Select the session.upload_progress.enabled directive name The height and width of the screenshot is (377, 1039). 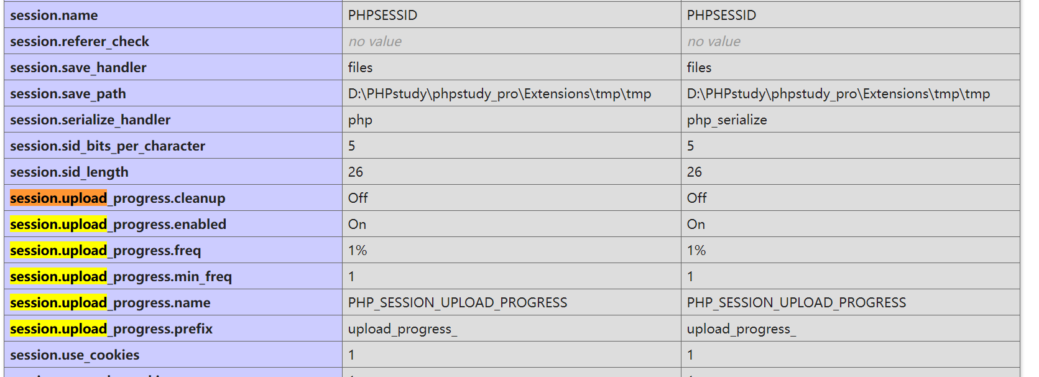click(x=118, y=224)
